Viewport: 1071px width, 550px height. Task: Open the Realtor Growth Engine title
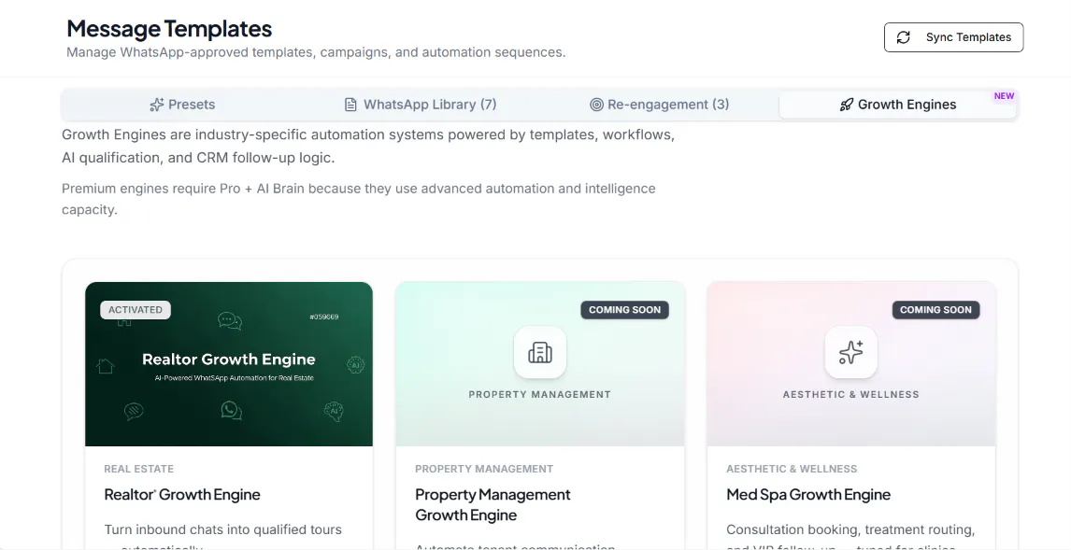[181, 494]
